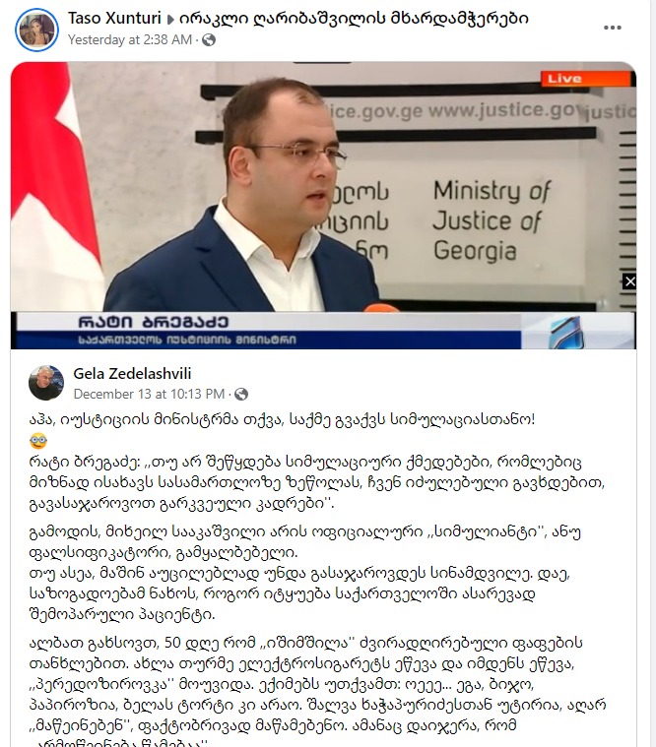Image resolution: width=656 pixels, height=747 pixels.
Task: Click the რატი ბრეგაძე name caption banner
Action: pos(267,331)
